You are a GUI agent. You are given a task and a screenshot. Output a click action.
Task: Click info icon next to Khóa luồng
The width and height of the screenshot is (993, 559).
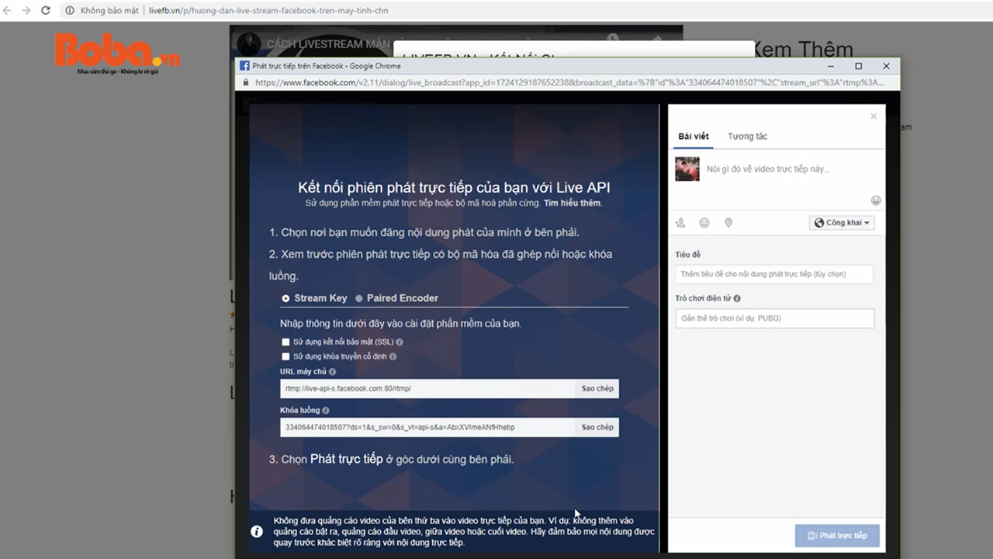click(326, 411)
